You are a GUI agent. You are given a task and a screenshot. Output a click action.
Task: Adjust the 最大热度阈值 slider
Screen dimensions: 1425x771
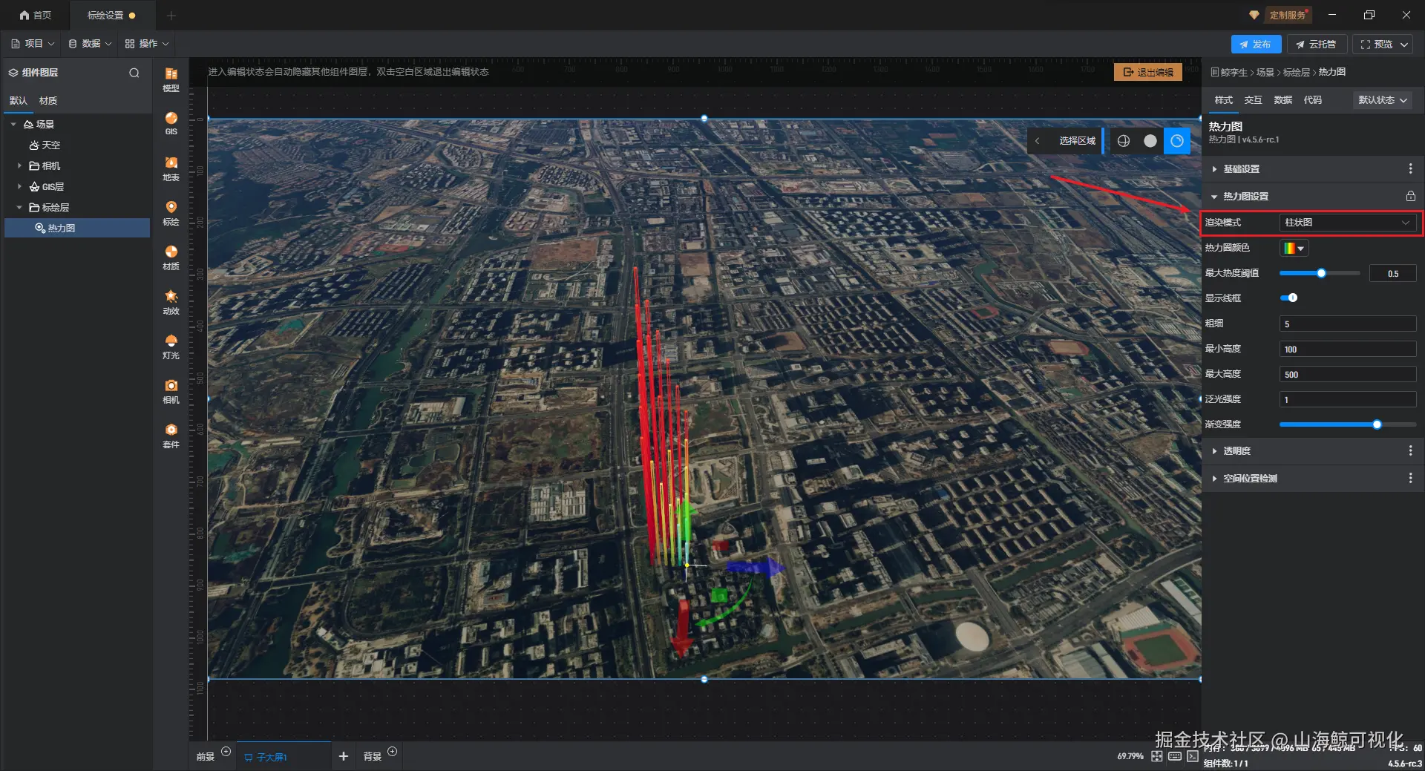1320,274
